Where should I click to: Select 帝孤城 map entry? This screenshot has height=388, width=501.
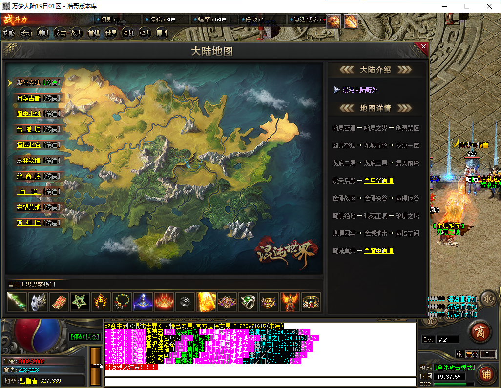coord(29,130)
